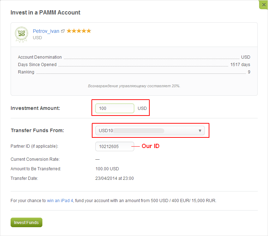268x236 pixels.
Task: Click the 'Our ID' red annotation label
Action: 150,146
